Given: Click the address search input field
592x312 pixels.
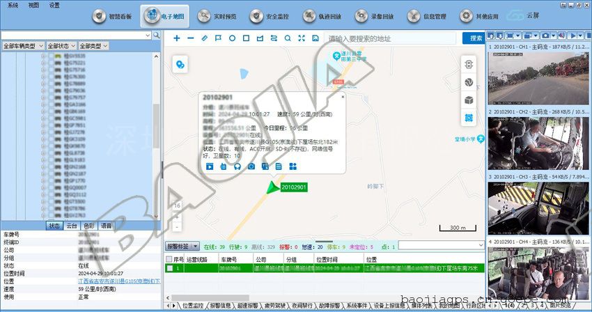Looking at the screenshot, I should click(394, 38).
